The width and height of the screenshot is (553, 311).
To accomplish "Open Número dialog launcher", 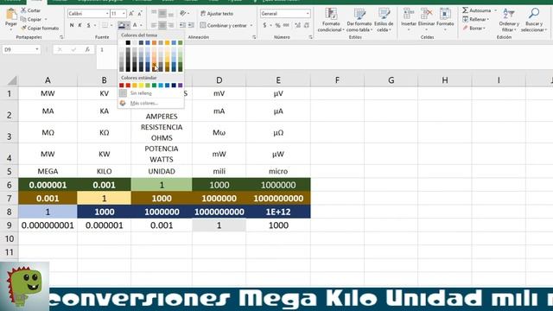I will [310, 37].
